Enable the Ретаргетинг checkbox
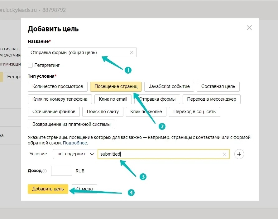278x219 pixels. pos(30,65)
